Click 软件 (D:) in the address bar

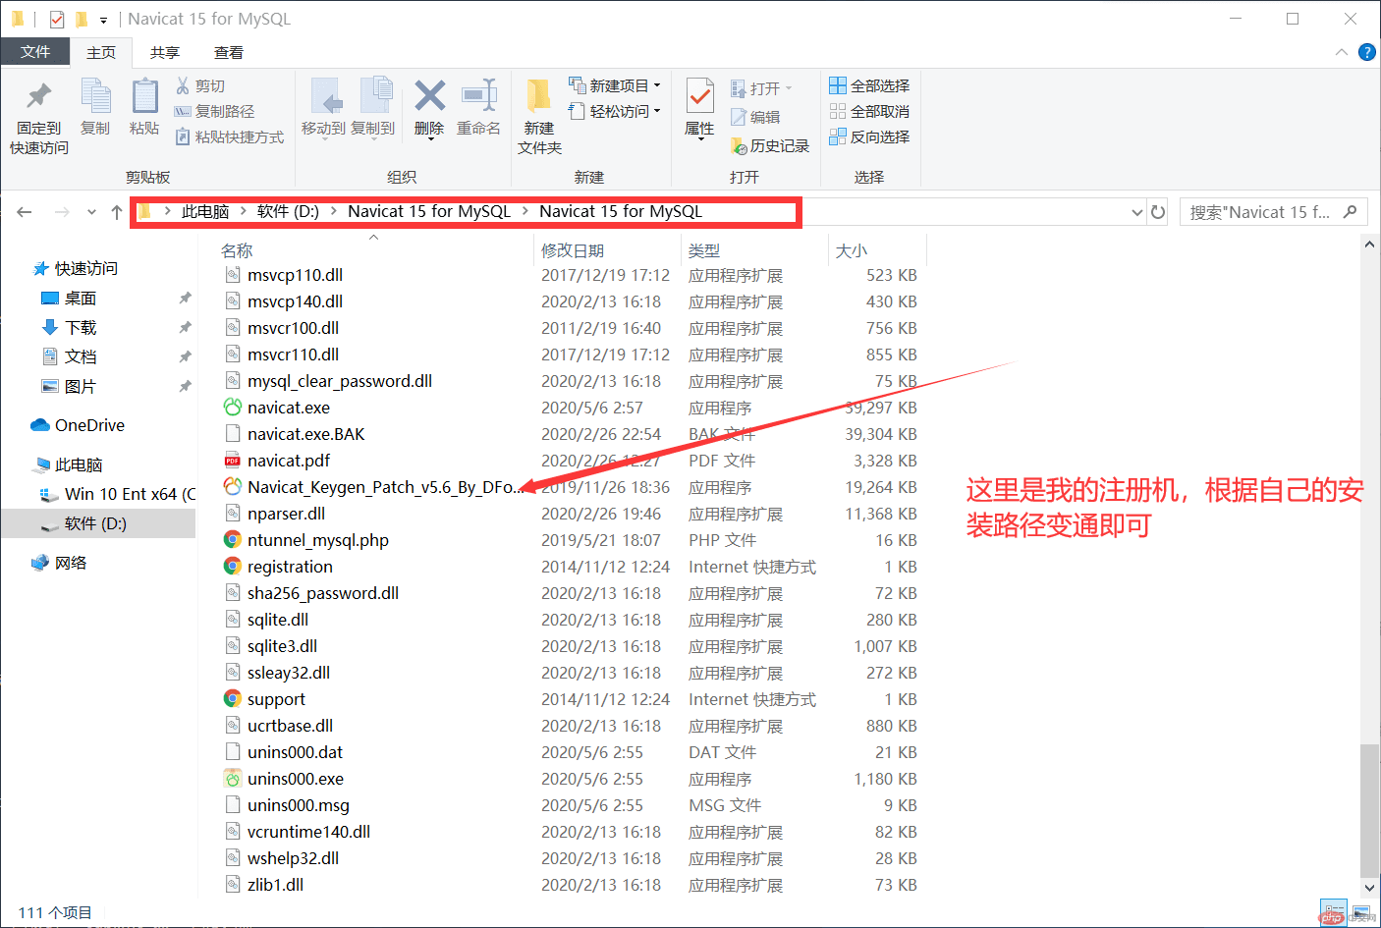click(x=288, y=211)
